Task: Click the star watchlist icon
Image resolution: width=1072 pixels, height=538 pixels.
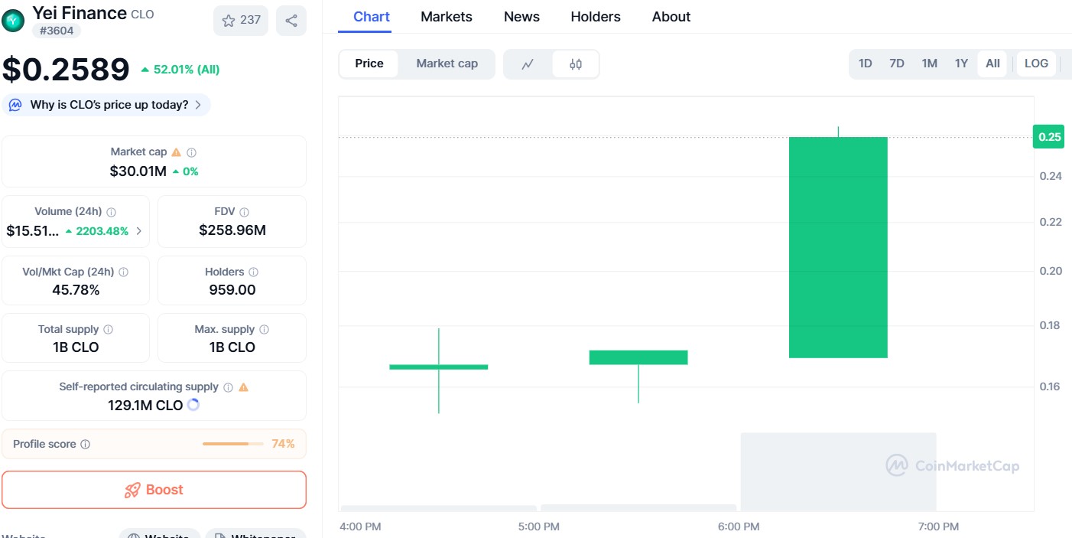Action: pyautogui.click(x=229, y=21)
